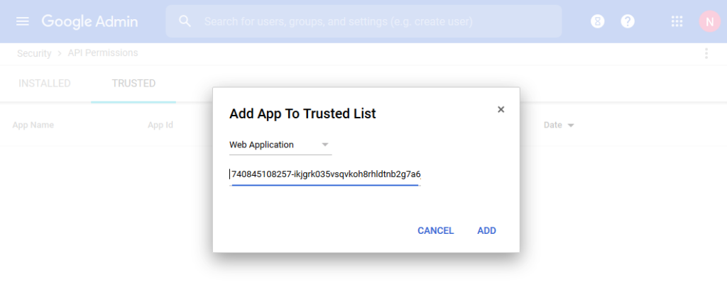The width and height of the screenshot is (727, 292).
Task: Open the hourglass tasks icon
Action: 598,21
